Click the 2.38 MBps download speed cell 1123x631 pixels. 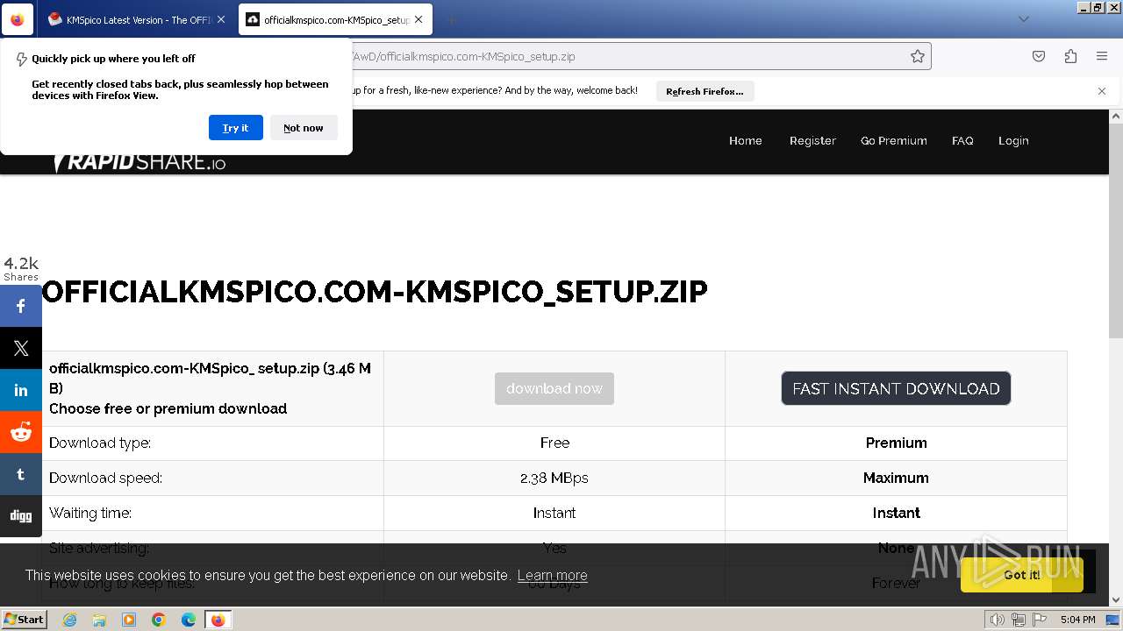(554, 478)
